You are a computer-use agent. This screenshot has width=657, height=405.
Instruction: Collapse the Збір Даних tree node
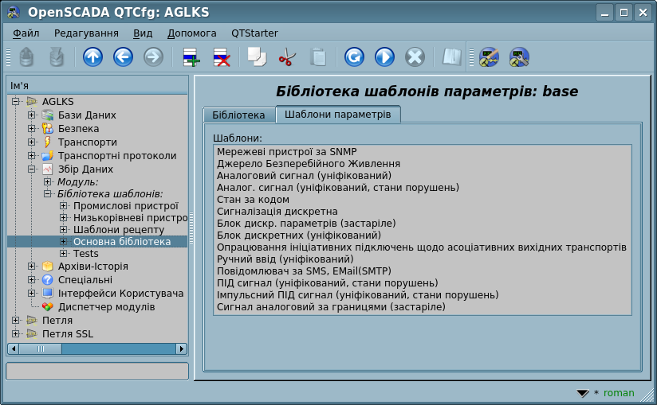coord(32,169)
